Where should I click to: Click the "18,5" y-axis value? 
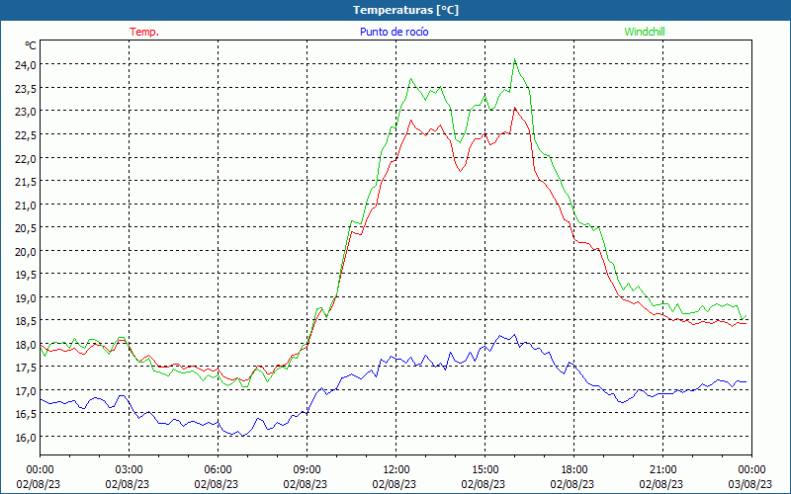point(26,321)
